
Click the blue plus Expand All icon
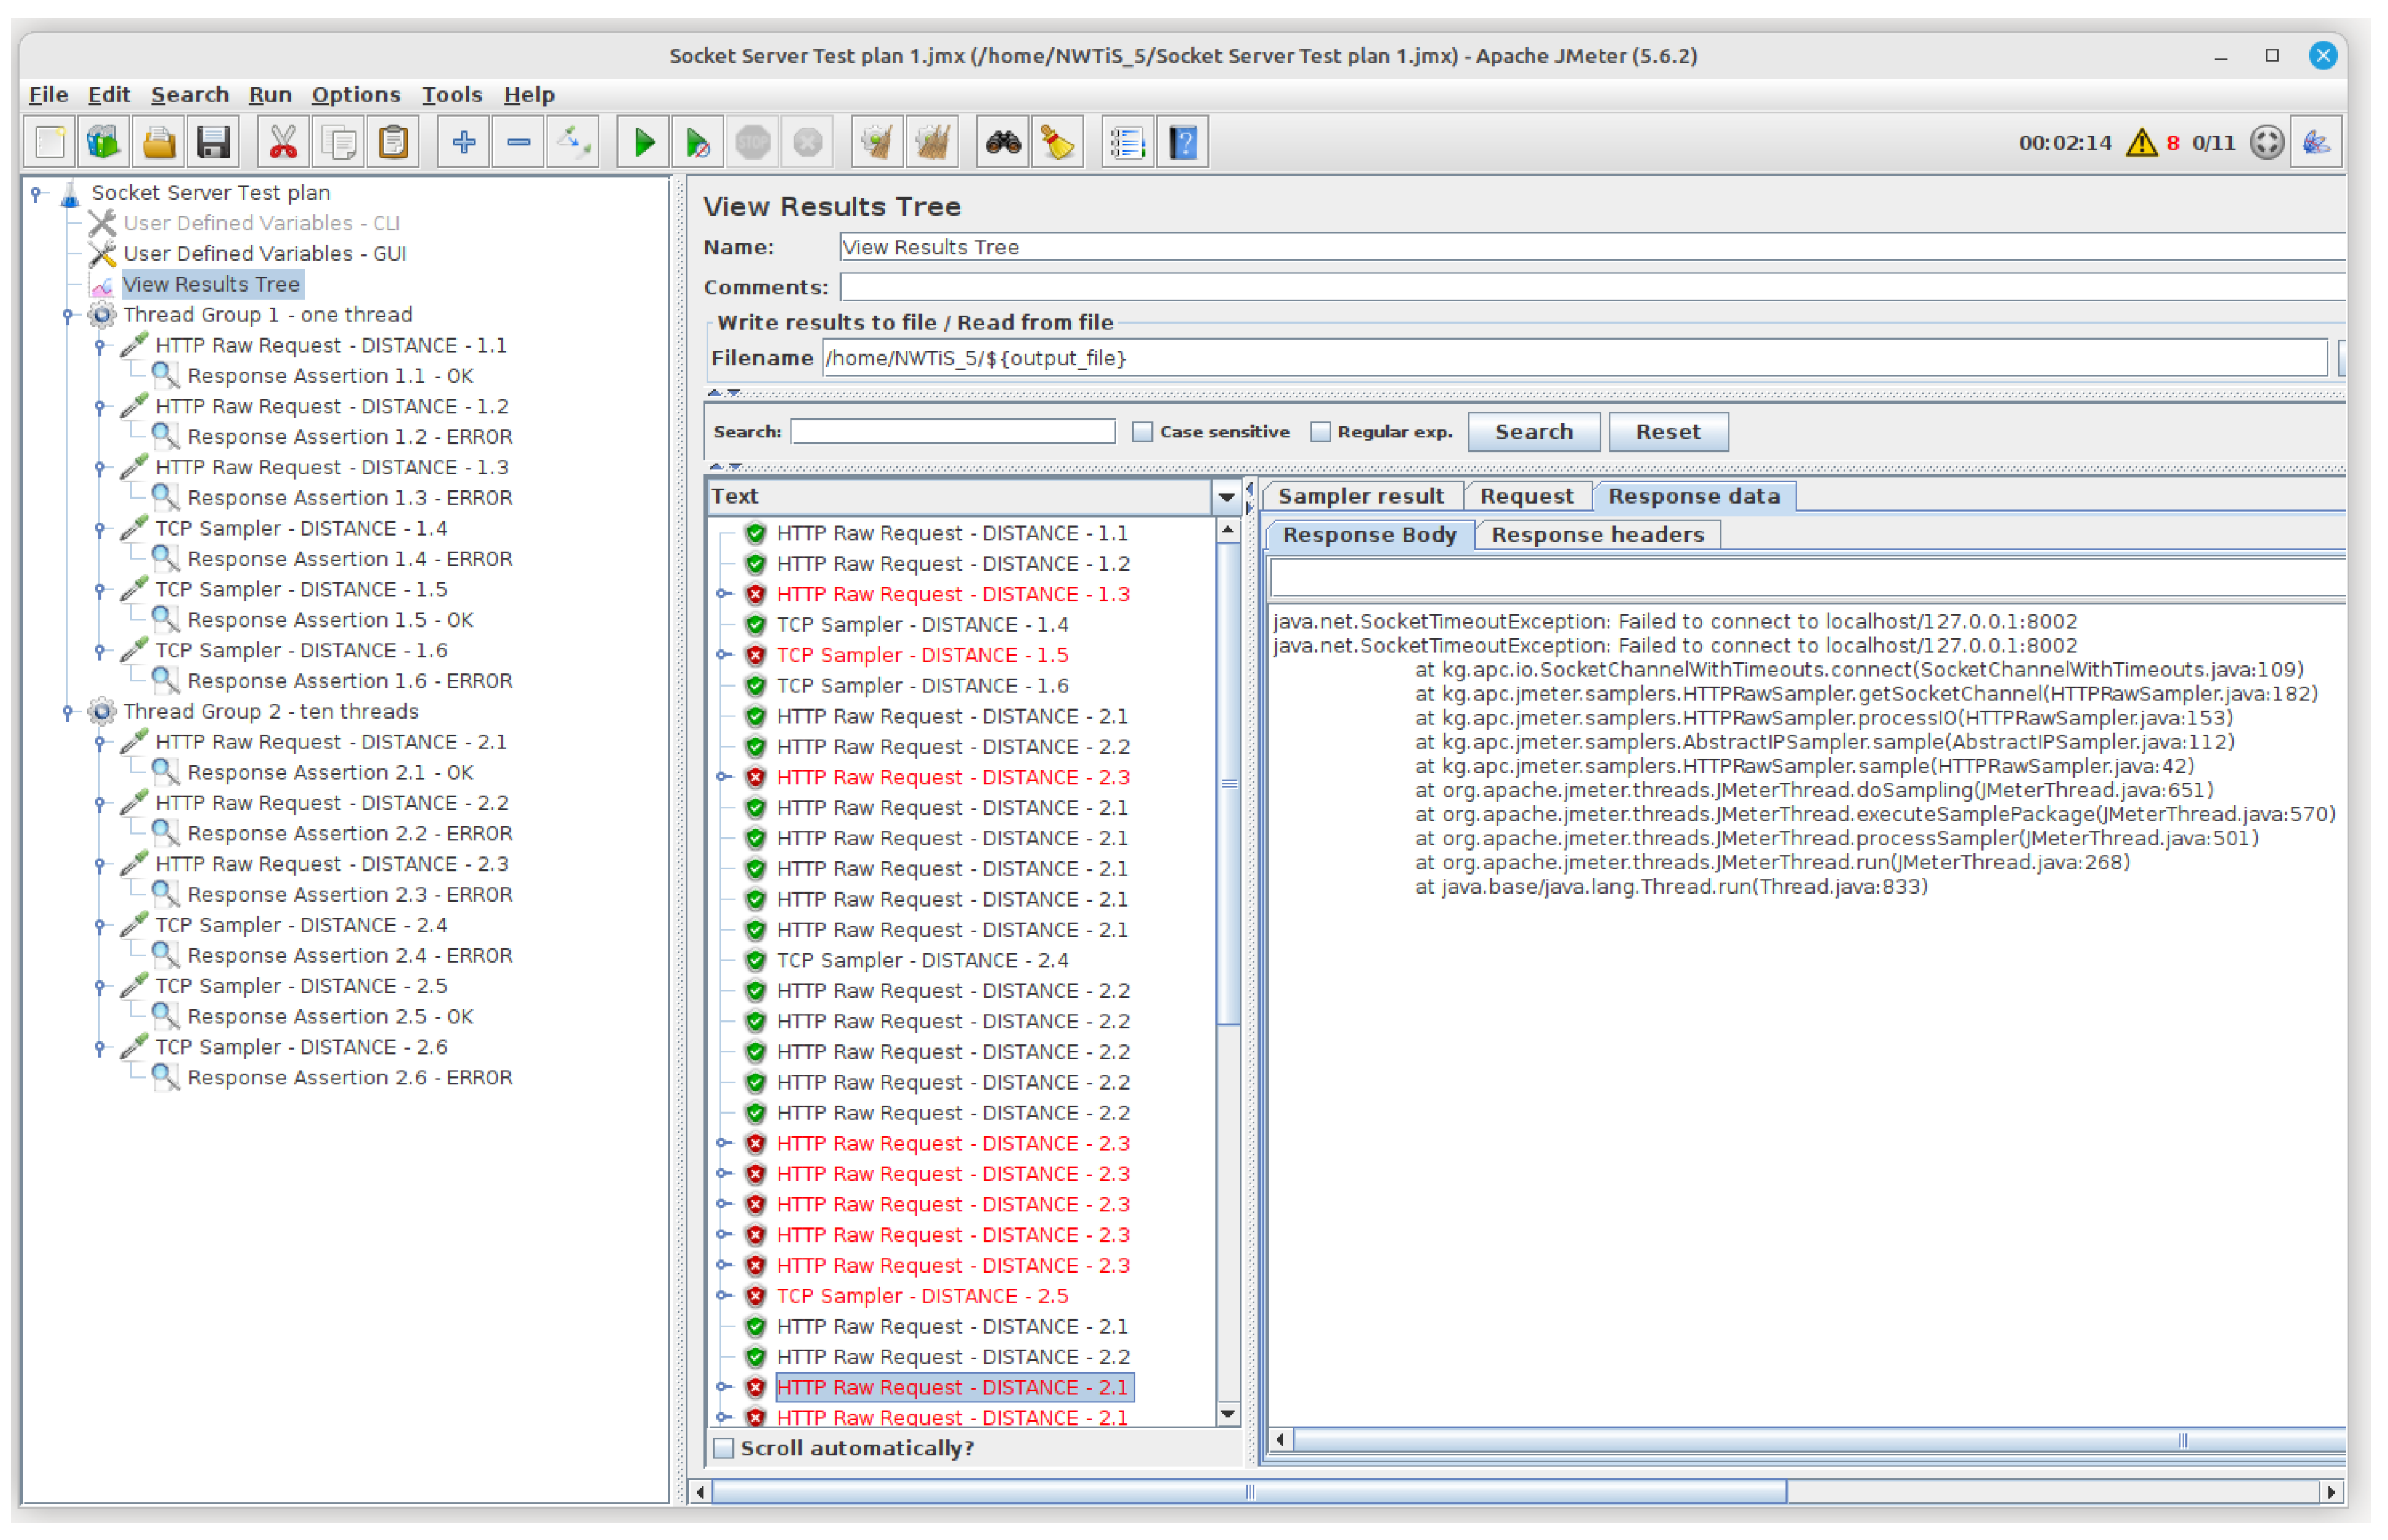(x=463, y=143)
